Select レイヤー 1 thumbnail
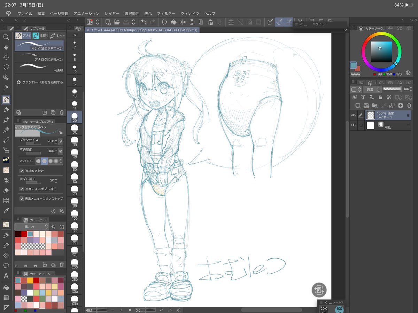Viewport: 418px width, 313px height. pyautogui.click(x=371, y=115)
